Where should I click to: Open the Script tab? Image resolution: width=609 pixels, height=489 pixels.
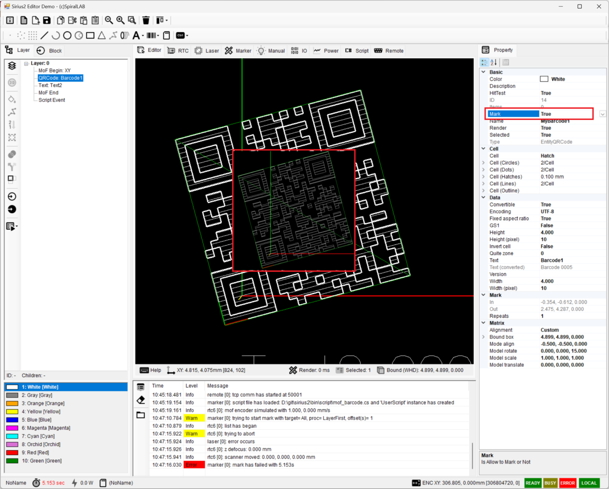357,51
